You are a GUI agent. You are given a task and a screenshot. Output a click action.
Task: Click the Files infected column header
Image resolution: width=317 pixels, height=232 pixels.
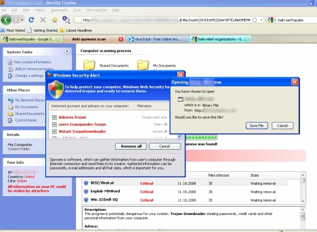pyautogui.click(x=218, y=175)
